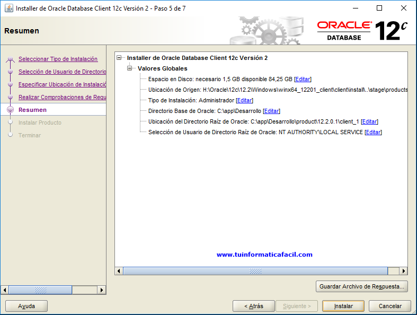Click the summary panel horizontal scrollbar thumb
The height and width of the screenshot is (315, 417).
[255, 271]
